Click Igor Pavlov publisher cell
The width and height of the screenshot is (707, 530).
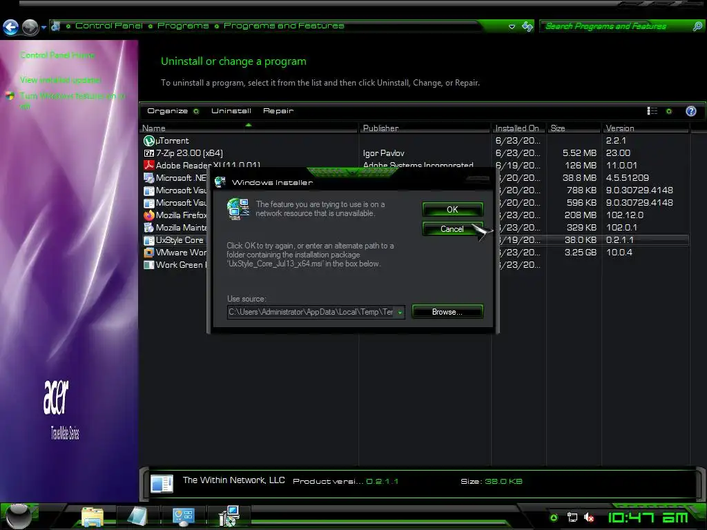[383, 153]
